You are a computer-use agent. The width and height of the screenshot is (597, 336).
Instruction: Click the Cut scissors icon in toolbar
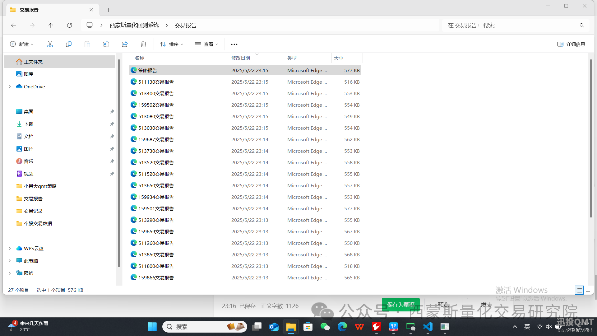(50, 44)
